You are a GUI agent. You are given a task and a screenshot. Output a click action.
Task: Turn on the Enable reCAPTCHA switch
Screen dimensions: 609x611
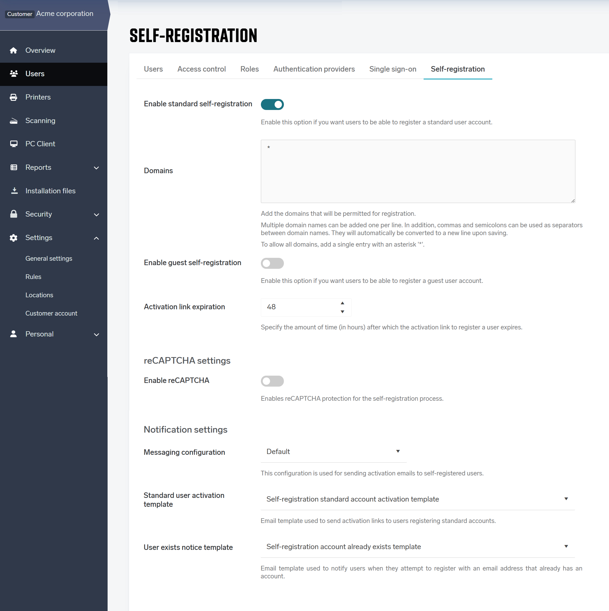click(272, 381)
